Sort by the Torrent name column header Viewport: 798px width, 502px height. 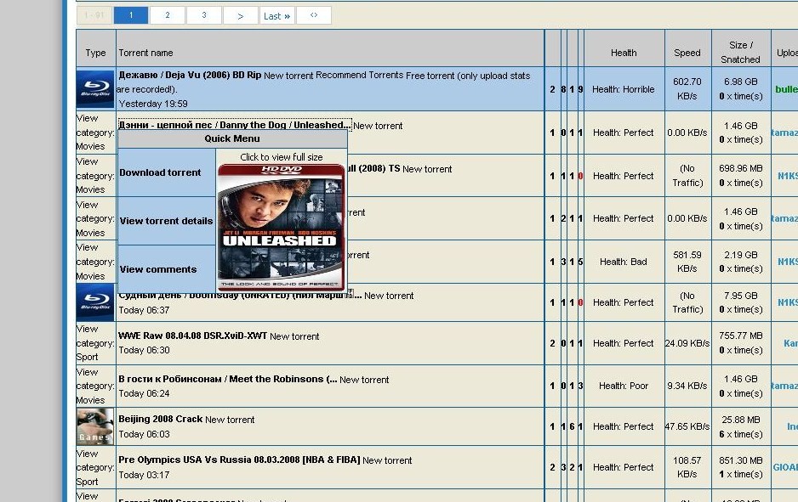[145, 53]
